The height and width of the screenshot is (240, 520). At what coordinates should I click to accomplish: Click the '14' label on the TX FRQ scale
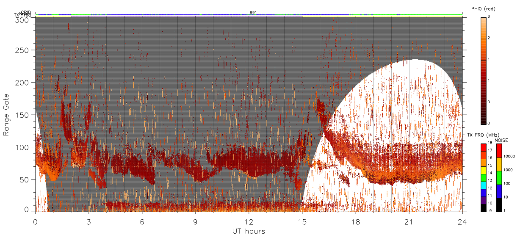click(490, 173)
